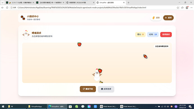This screenshot has height=109, width=194.
Task: Select the VirtualPet - 虚拟宠物 tab
Action: pyautogui.click(x=110, y=3)
